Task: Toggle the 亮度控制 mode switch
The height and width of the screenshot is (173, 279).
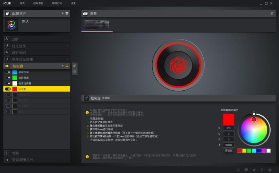Action: 8,72
